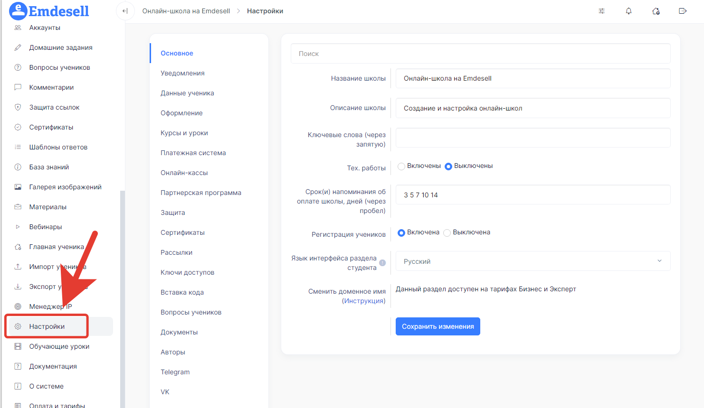Click the home settings icon in header
704x408 pixels.
[x=656, y=11]
